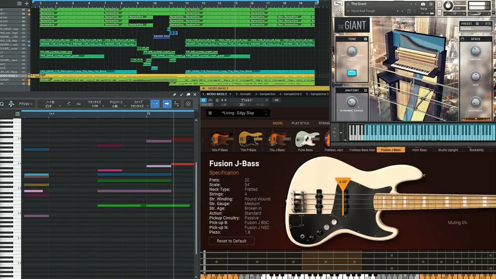The height and width of the screenshot is (279, 496).
Task: Click Reset to Default button
Action: (231, 241)
